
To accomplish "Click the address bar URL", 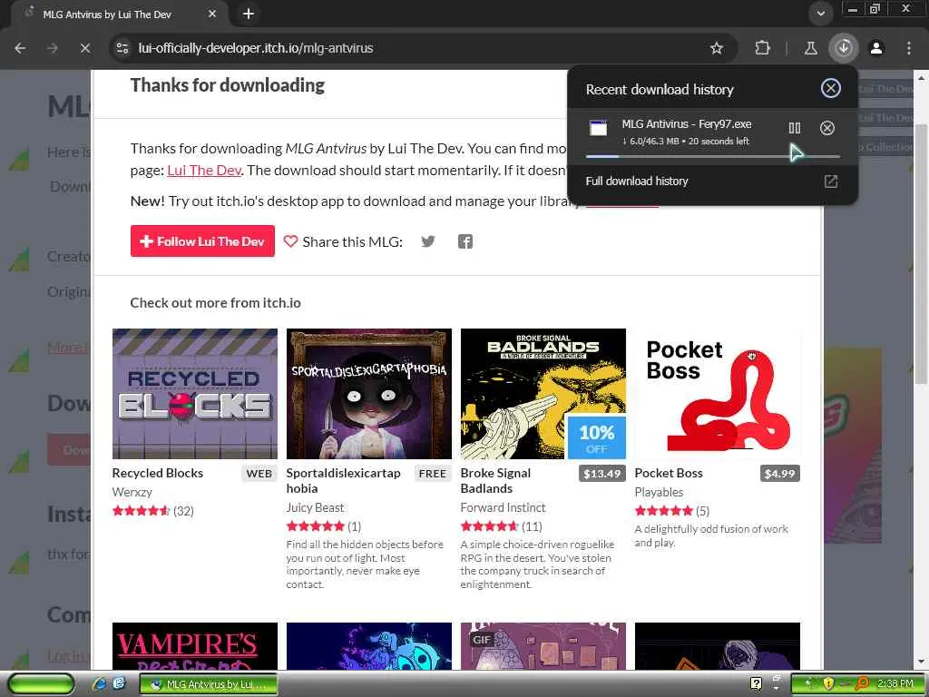I will click(255, 48).
